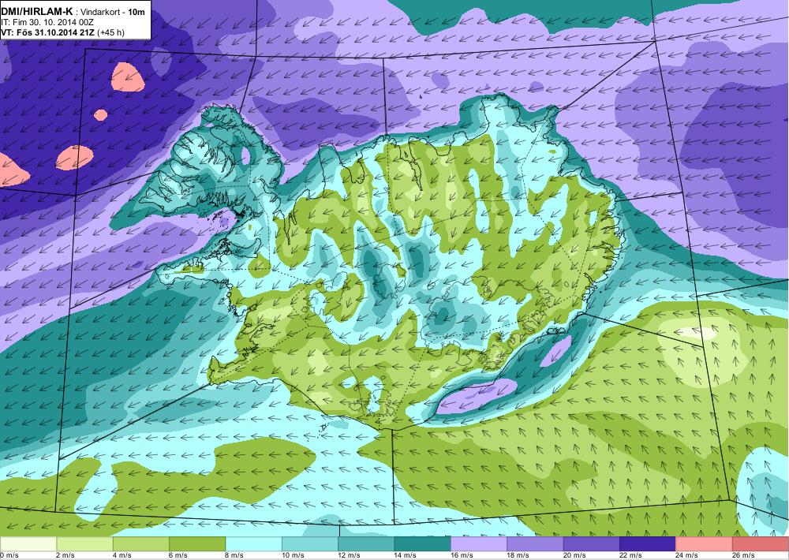Select the "24 m/s" legend label

(687, 555)
